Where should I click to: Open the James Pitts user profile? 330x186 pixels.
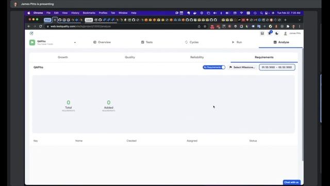tap(292, 33)
